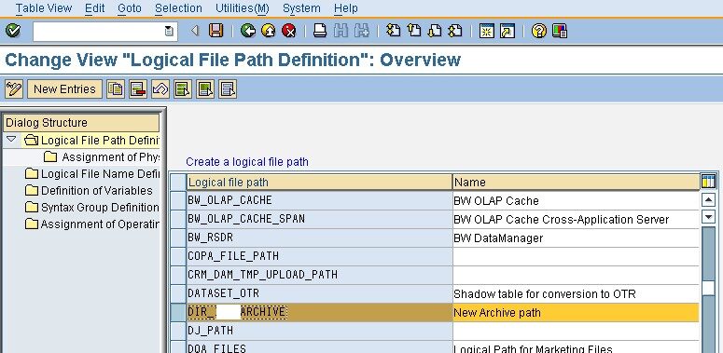Image resolution: width=723 pixels, height=353 pixels.
Task: Open the Table View menu
Action: pos(43,8)
